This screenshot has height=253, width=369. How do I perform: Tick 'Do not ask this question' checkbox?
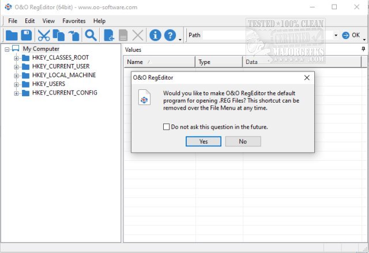[x=166, y=127]
